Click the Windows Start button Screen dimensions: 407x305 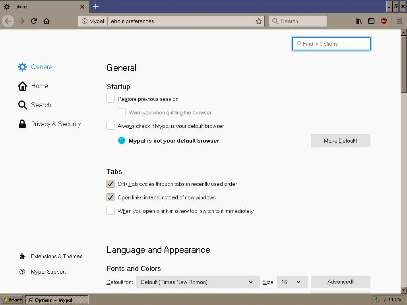(x=12, y=300)
